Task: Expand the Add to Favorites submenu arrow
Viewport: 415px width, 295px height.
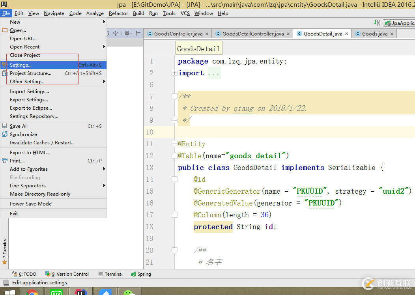Action: pyautogui.click(x=104, y=169)
